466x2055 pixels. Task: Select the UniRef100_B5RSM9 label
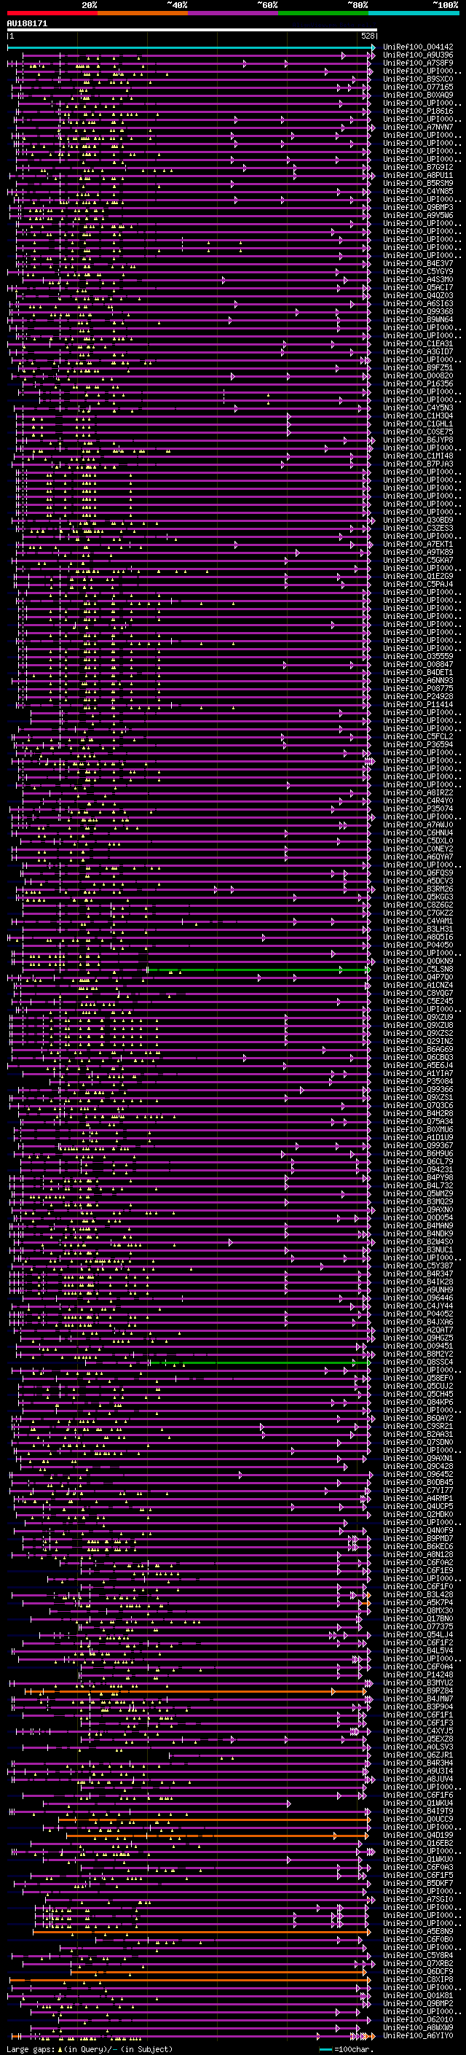(418, 184)
